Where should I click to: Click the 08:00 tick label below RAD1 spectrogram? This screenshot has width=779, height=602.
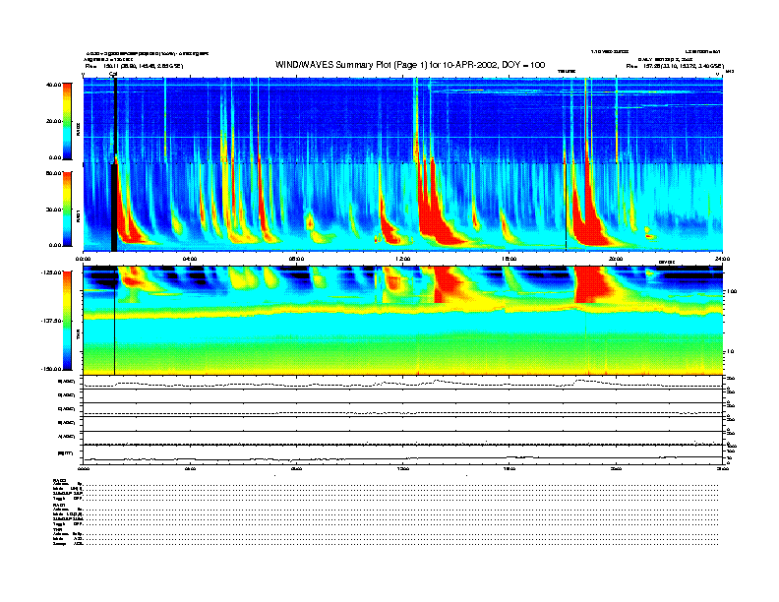coord(296,259)
